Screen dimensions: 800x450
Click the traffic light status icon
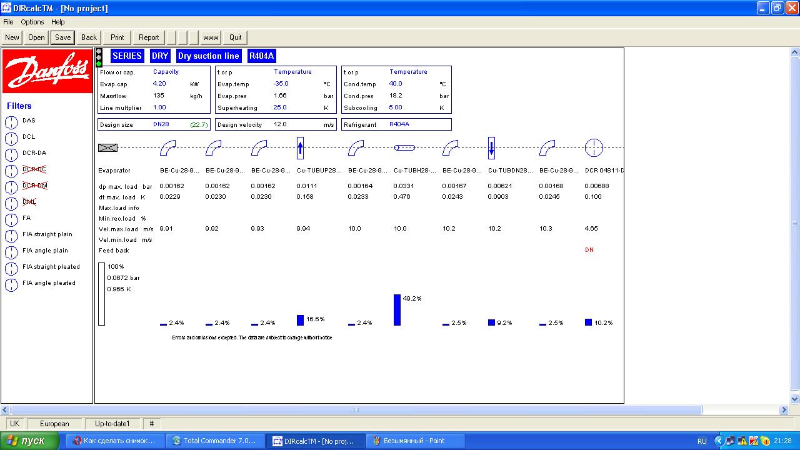coord(99,58)
